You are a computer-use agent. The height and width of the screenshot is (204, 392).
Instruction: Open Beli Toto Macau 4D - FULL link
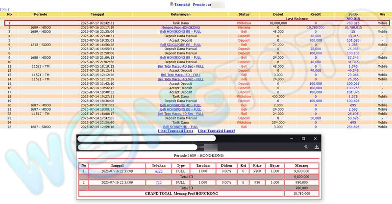click(x=181, y=75)
